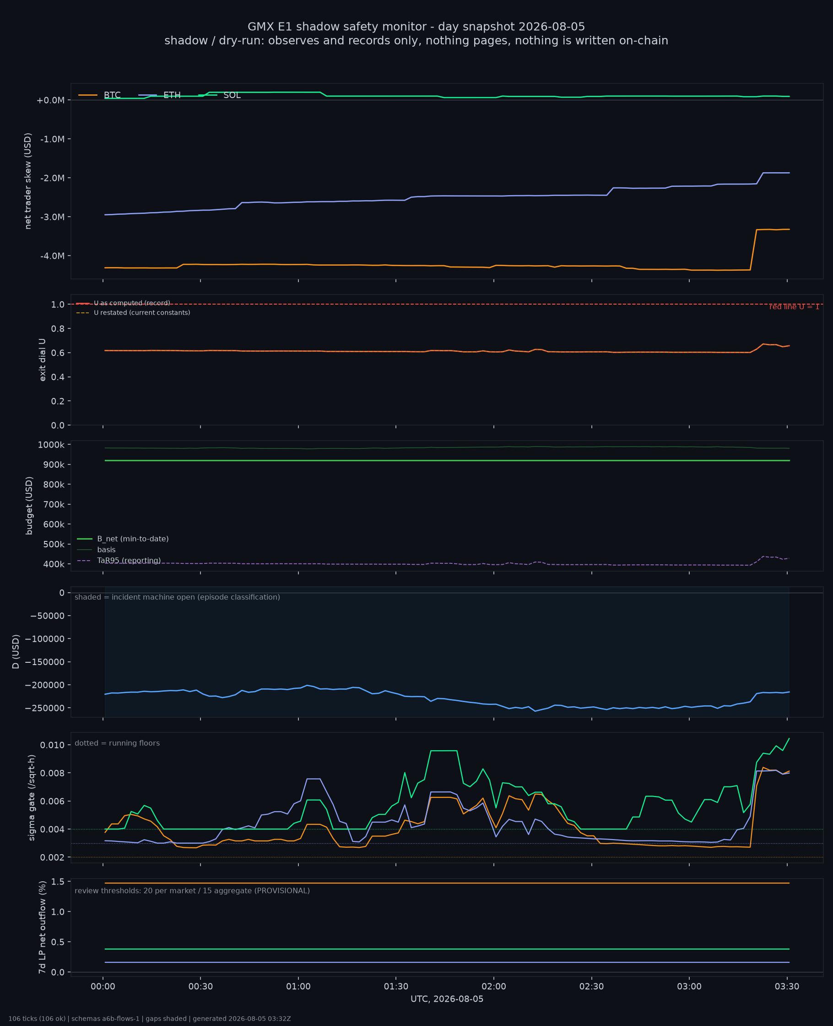This screenshot has width=833, height=1026.
Task: Click the 'red line U = 1' annotation
Action: click(x=794, y=307)
